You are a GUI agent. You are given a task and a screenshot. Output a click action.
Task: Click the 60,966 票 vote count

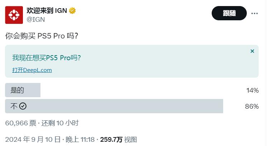coord(21,123)
